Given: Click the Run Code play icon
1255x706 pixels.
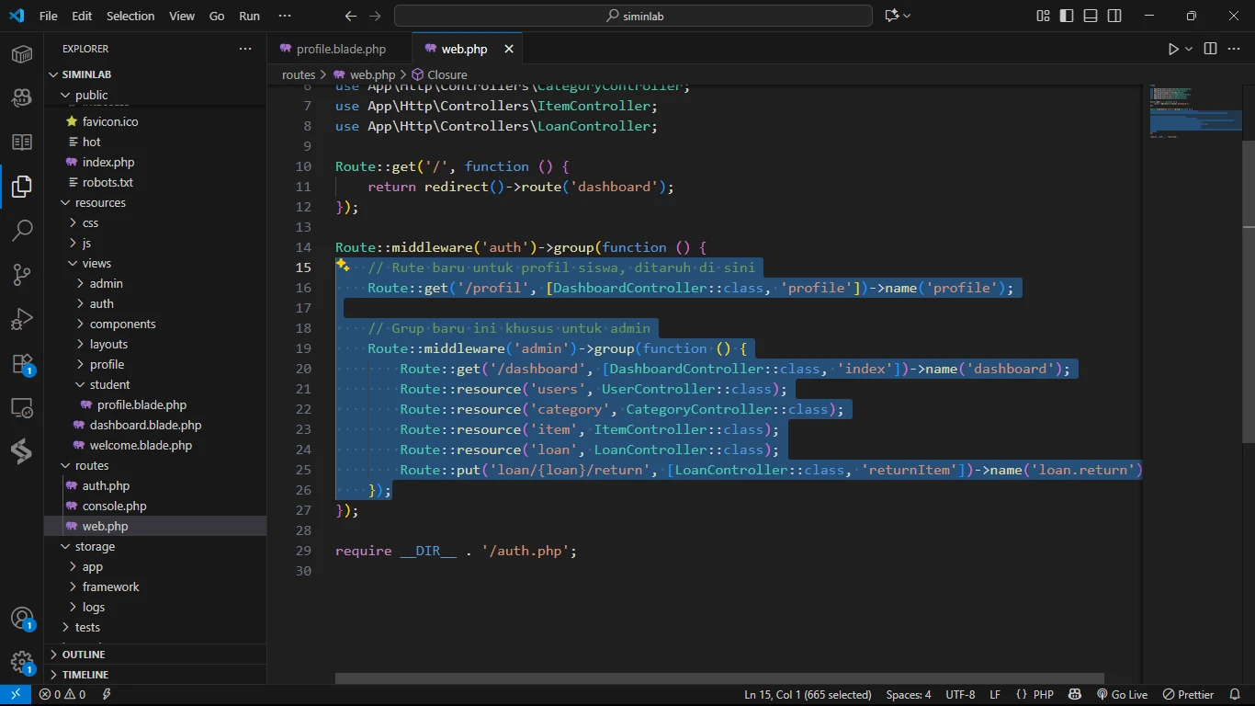Looking at the screenshot, I should (x=1173, y=49).
